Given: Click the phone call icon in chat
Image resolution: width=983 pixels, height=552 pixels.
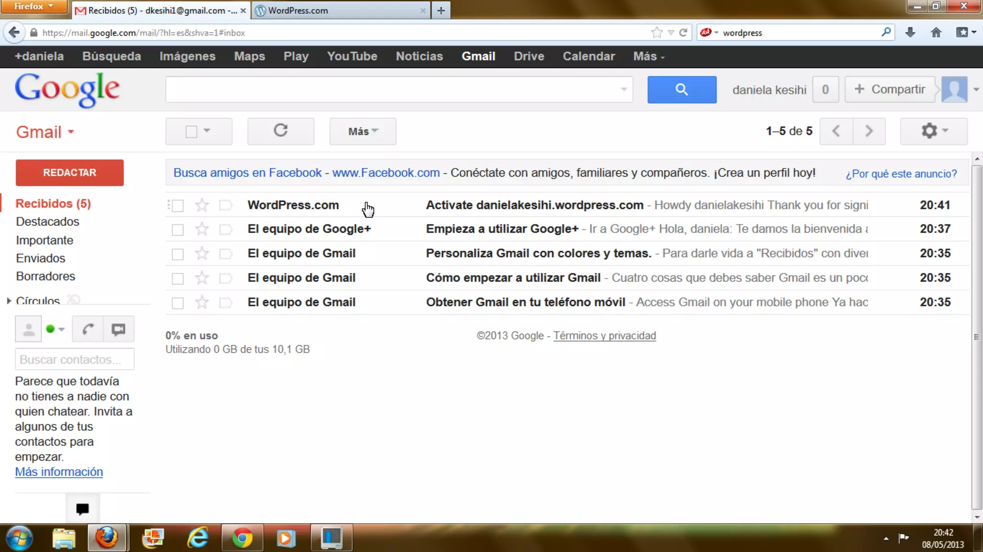Looking at the screenshot, I should [x=87, y=329].
